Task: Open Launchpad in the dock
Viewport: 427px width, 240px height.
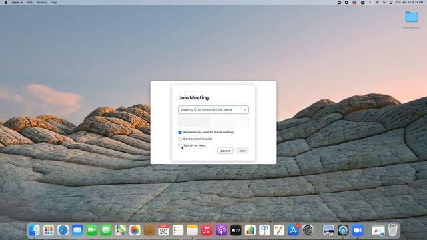Action: (x=49, y=230)
